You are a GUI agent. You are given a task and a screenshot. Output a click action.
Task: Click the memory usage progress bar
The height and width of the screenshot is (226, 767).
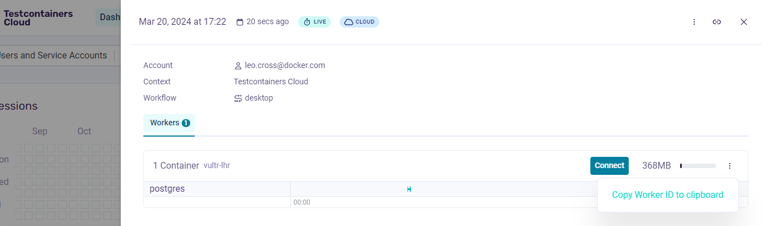coord(698,166)
